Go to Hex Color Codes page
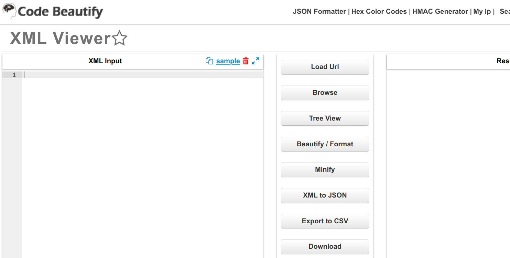The image size is (510, 258). pos(379,11)
